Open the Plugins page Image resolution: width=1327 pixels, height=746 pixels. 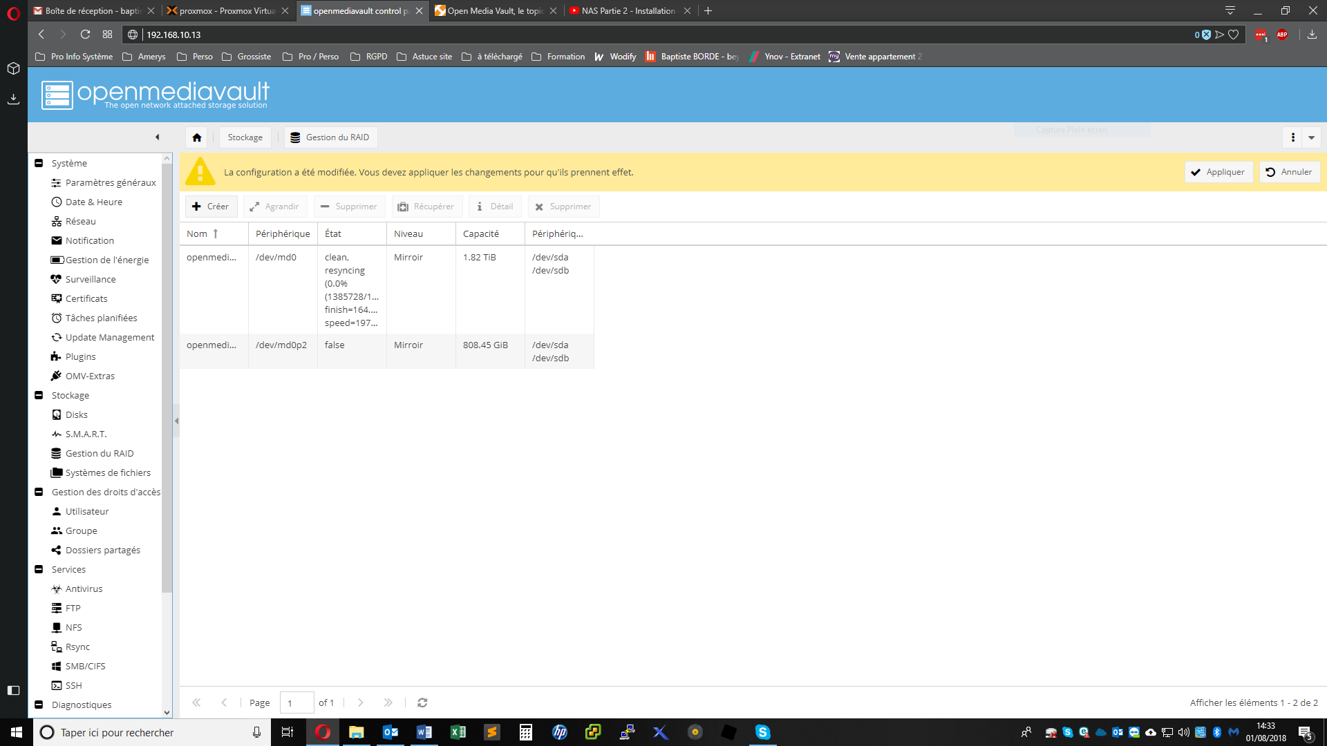[x=80, y=356]
